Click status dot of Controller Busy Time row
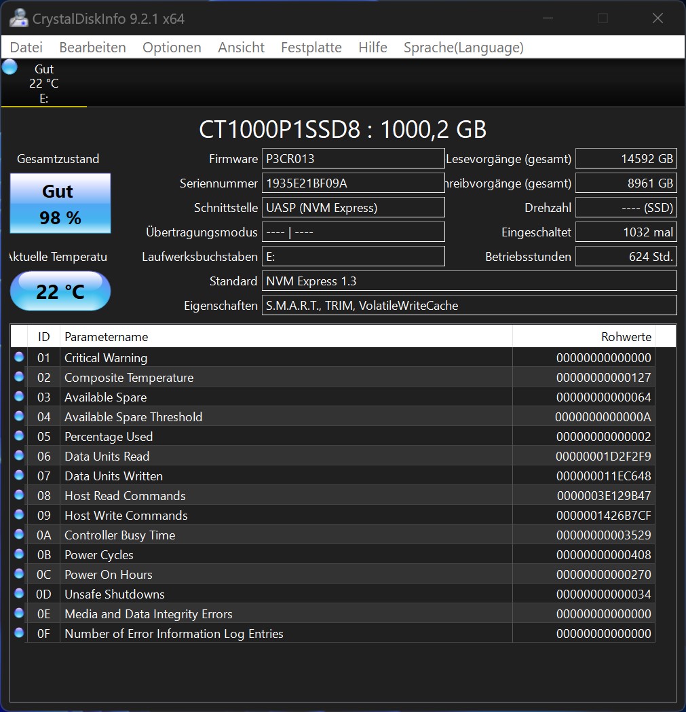This screenshot has width=686, height=712. tap(19, 534)
